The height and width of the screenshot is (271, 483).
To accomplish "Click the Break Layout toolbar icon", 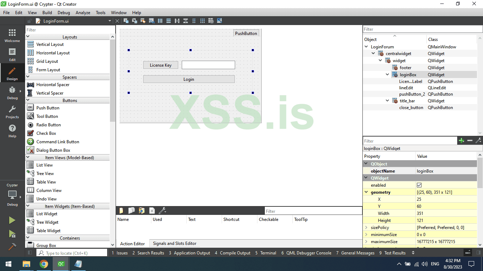I will coord(211,21).
